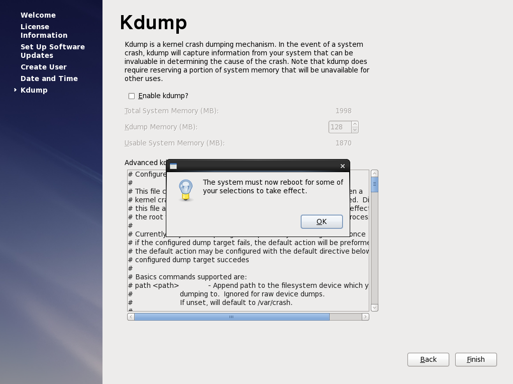Click the value 1870

pos(344,143)
